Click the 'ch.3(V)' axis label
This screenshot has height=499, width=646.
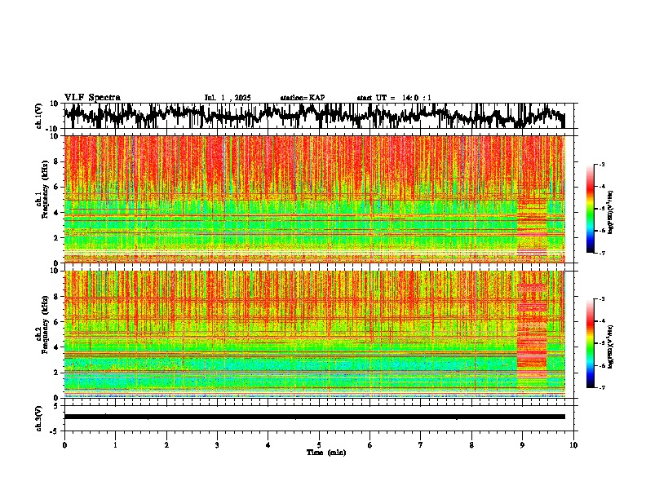click(39, 418)
